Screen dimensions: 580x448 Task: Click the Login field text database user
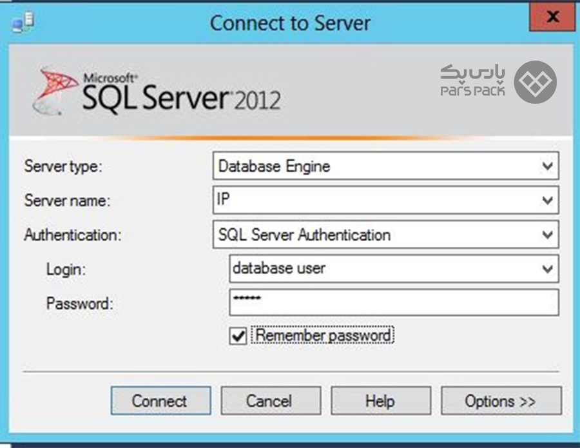[279, 268]
